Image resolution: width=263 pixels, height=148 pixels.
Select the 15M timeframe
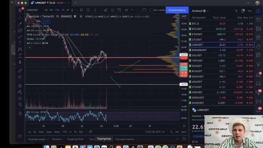(57, 10)
